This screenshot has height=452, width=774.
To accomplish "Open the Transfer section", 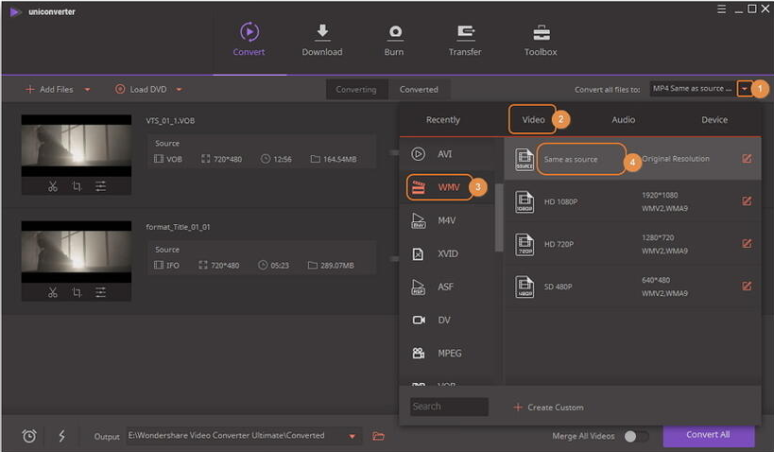I will (465, 33).
